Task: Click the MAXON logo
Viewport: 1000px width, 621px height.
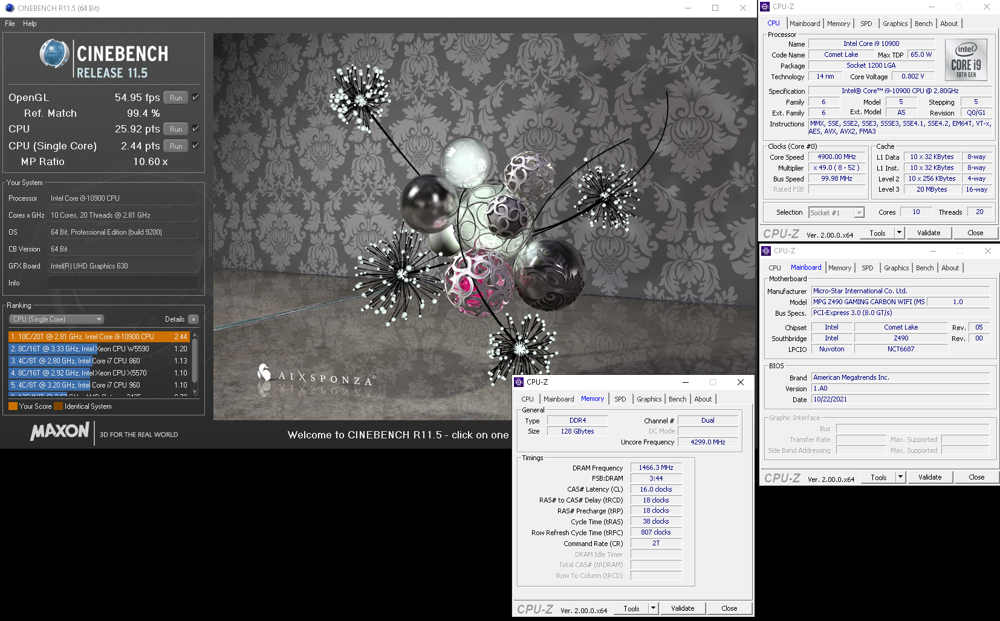Action: [60, 431]
